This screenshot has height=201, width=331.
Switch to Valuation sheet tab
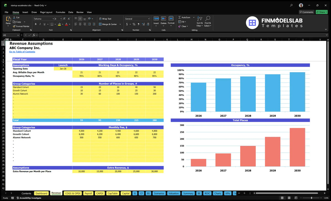(173, 193)
